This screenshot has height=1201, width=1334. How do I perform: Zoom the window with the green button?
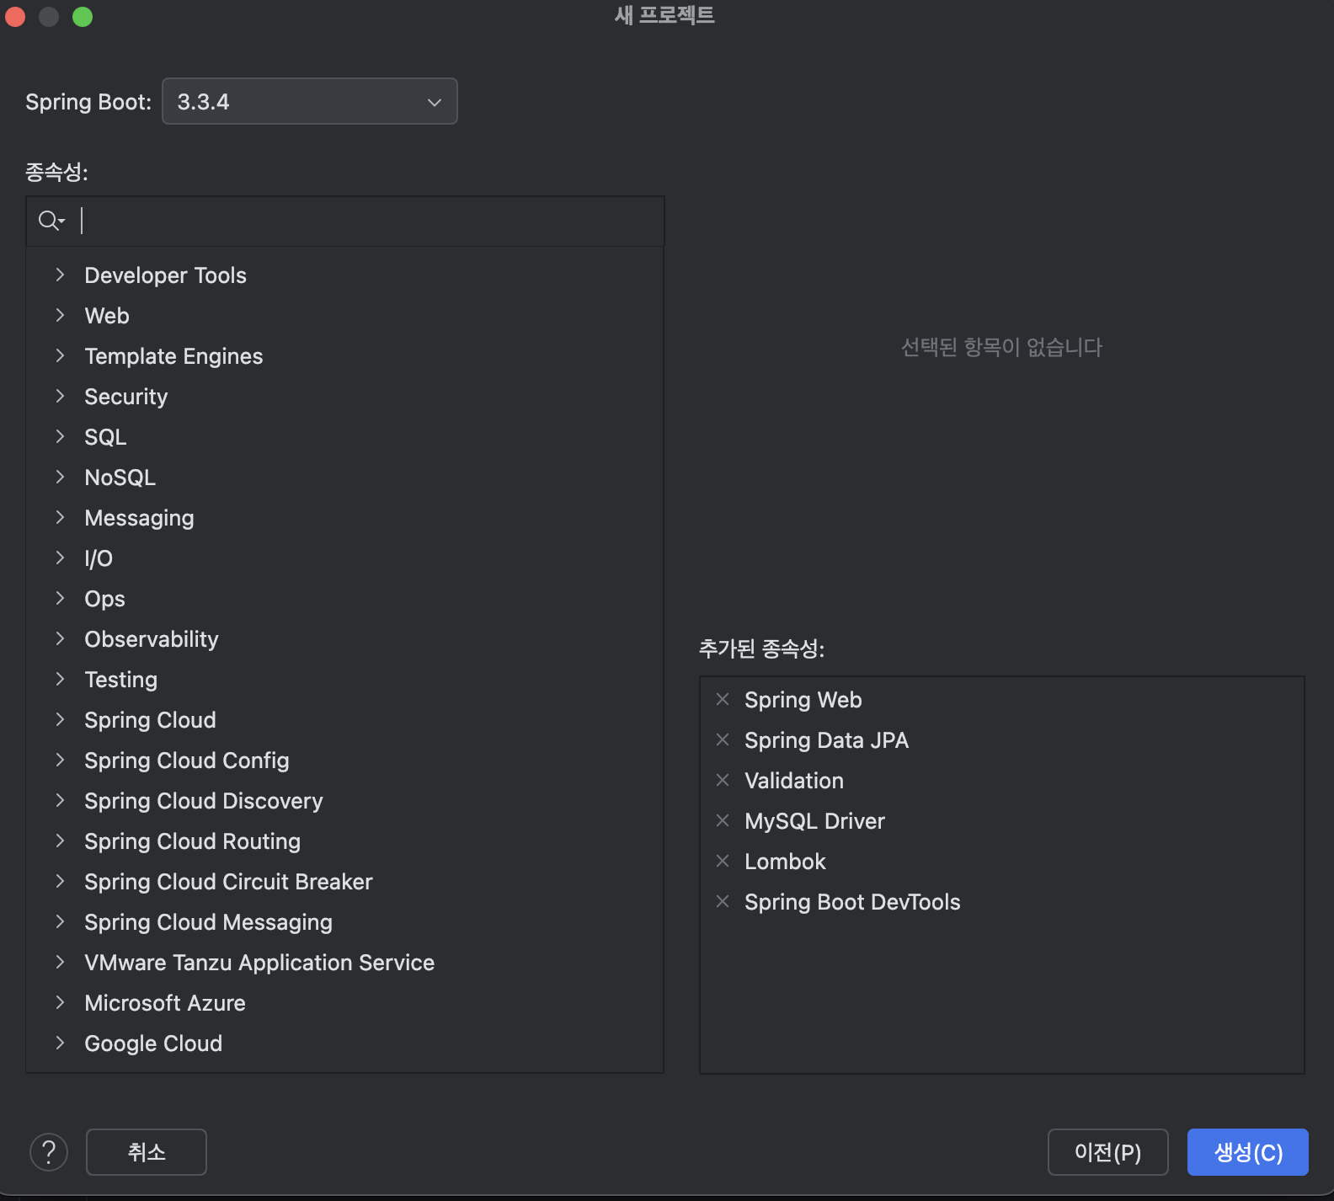click(83, 17)
